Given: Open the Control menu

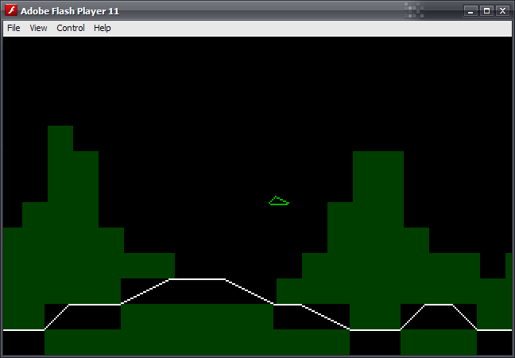Looking at the screenshot, I should click(x=71, y=28).
